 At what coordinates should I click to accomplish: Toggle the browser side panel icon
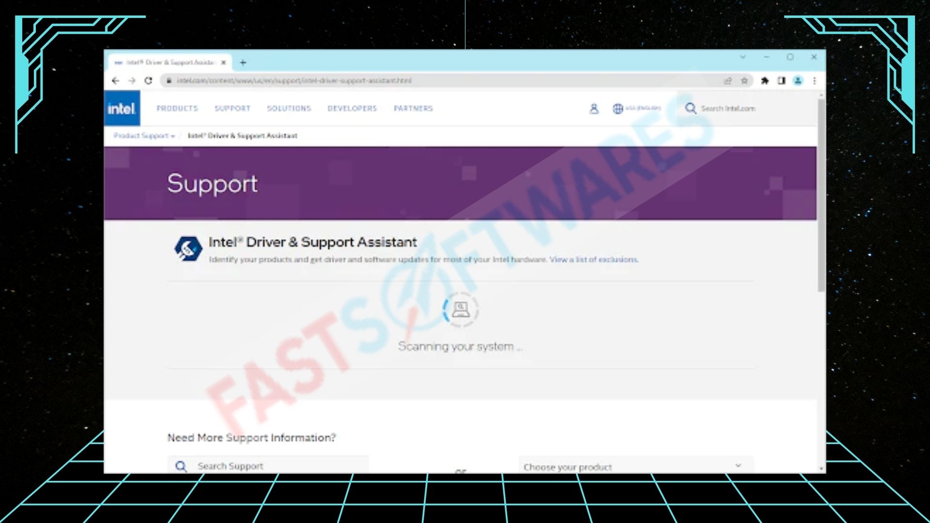pos(781,81)
